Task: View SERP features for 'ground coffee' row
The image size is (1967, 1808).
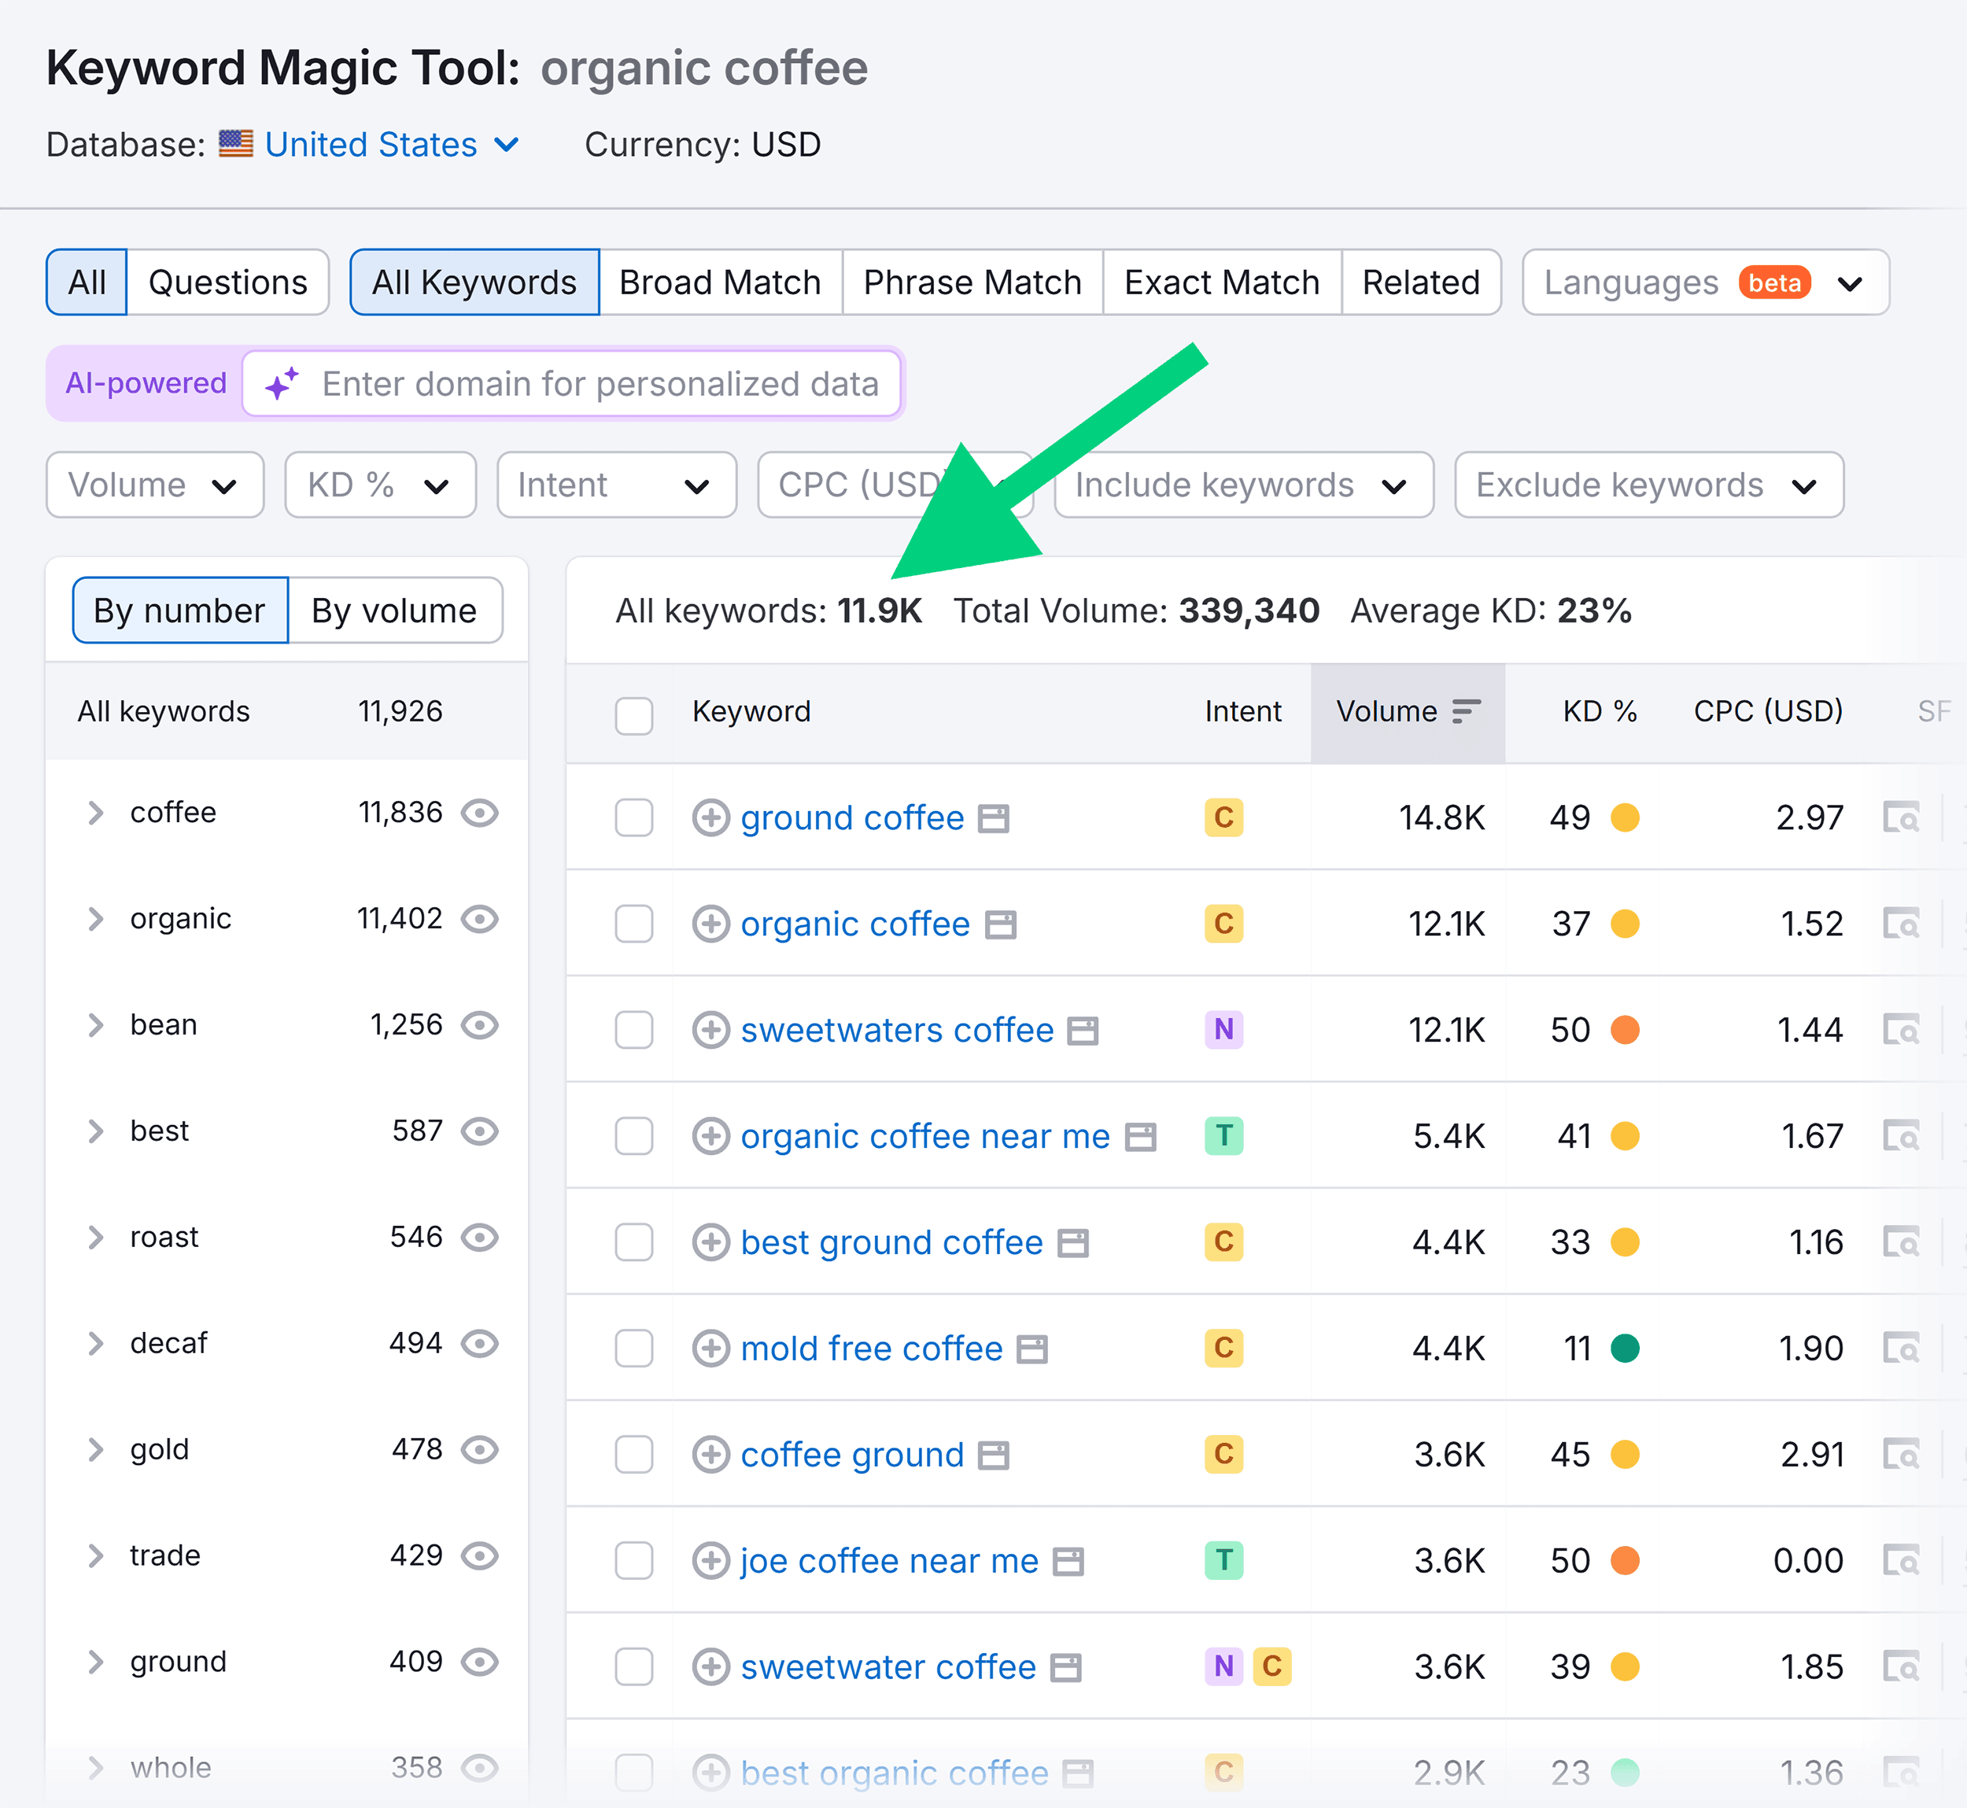Action: [x=1902, y=817]
